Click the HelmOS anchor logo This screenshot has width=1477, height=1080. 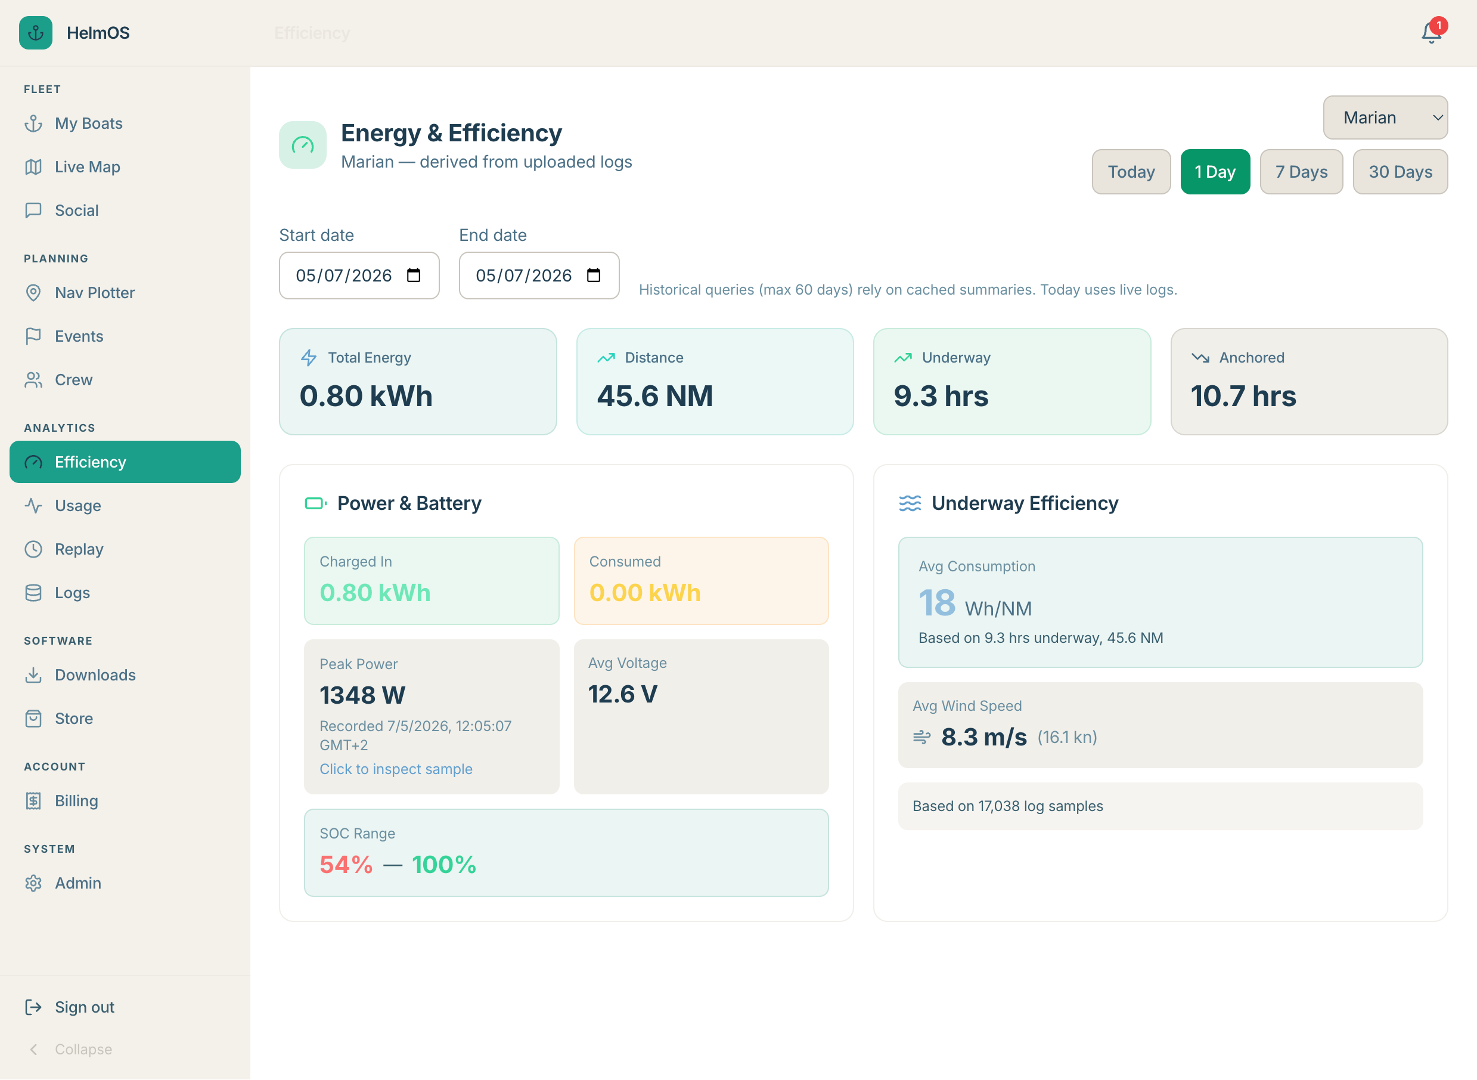pos(35,33)
